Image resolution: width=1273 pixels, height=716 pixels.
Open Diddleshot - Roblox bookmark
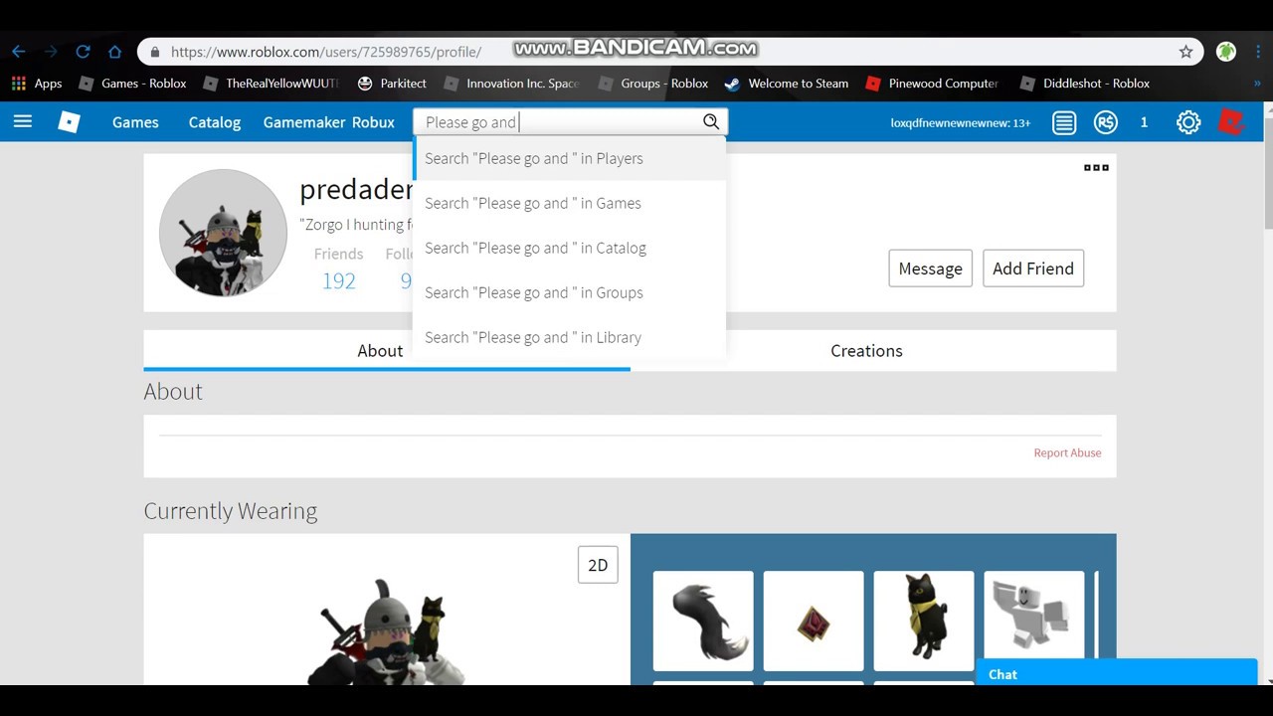(1085, 84)
